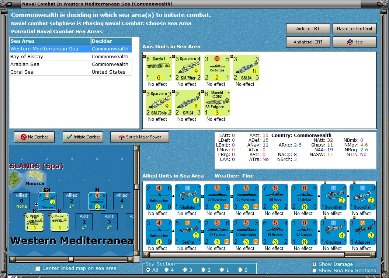389x278 pixels.
Task: Click Switch Major Power button
Action: click(x=140, y=137)
